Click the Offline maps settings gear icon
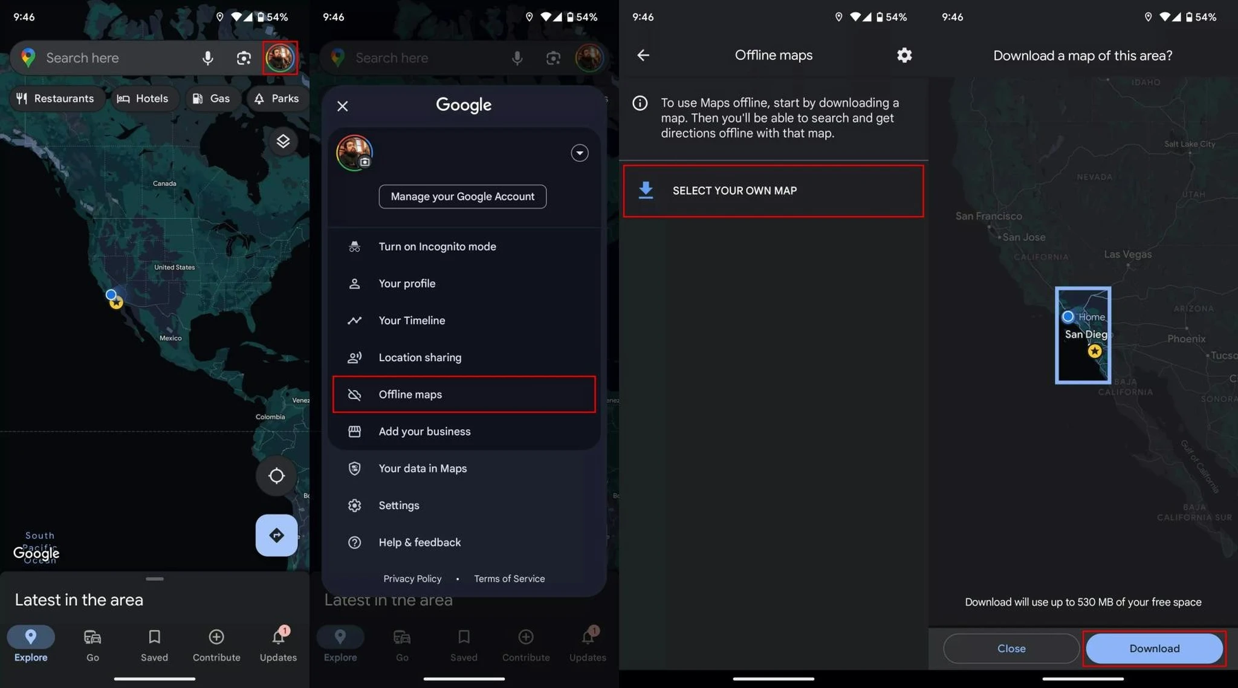This screenshot has width=1238, height=688. click(904, 55)
